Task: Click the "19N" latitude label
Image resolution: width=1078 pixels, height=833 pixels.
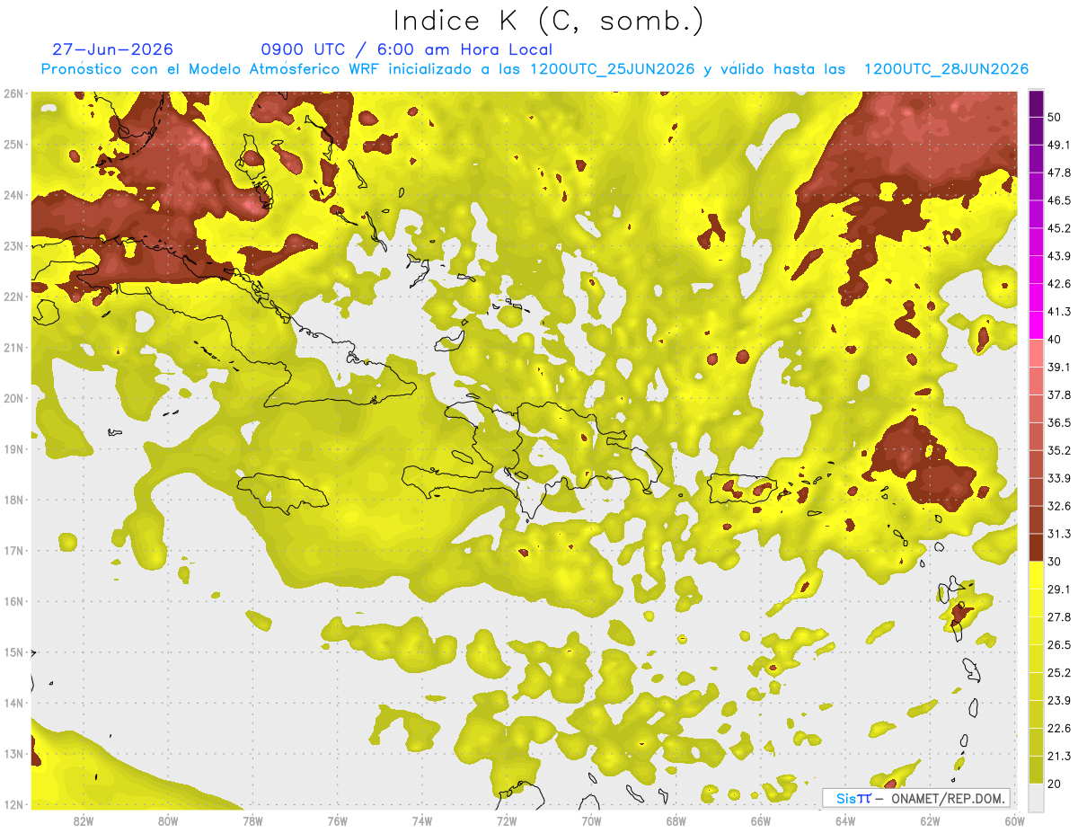Action: [13, 449]
